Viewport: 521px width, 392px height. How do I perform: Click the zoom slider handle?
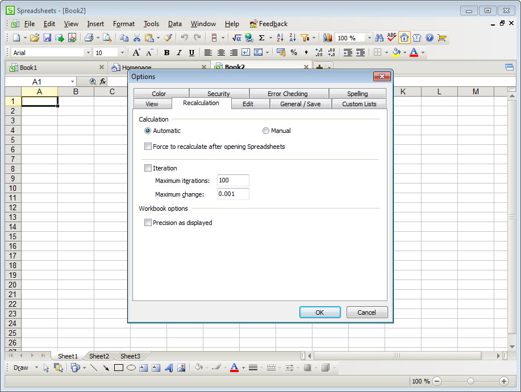470,381
